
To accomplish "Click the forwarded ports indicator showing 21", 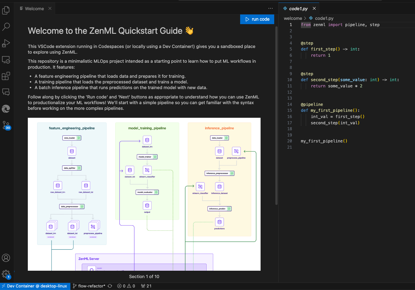I will pos(146,286).
